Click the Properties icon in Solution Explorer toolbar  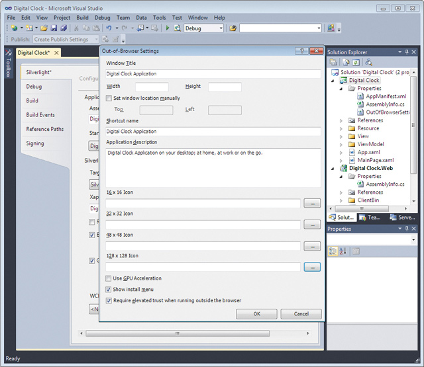(x=333, y=62)
